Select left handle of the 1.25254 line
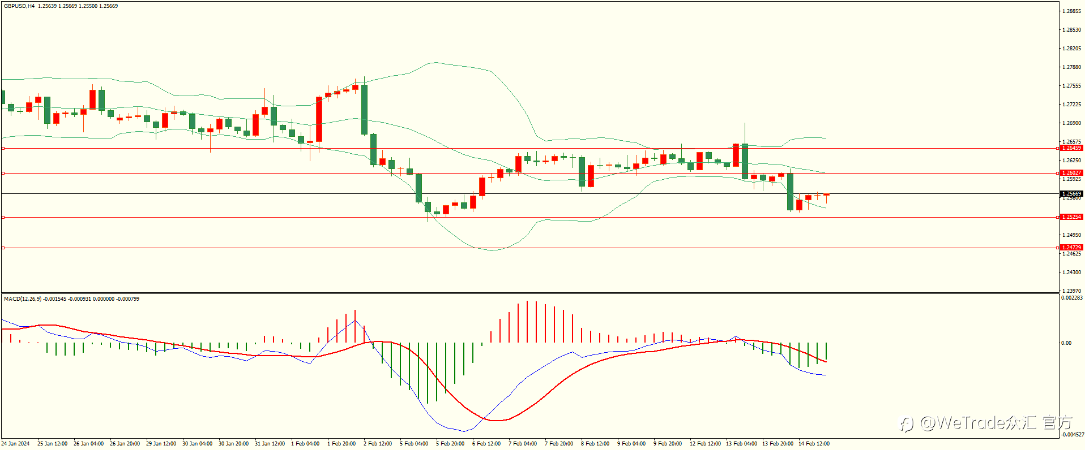Viewport: 1085px width, 450px height. (3, 217)
